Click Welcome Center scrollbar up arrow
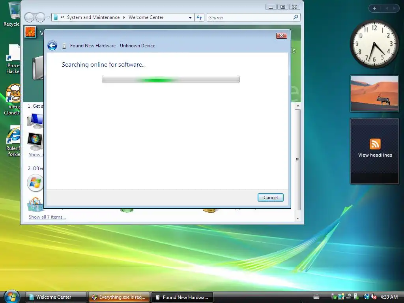 point(298,106)
